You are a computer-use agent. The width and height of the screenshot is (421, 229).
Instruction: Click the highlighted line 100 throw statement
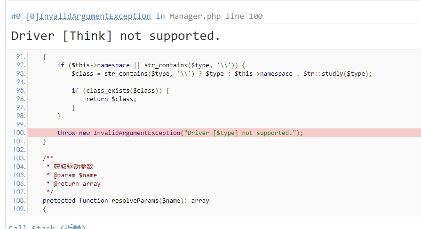click(180, 133)
